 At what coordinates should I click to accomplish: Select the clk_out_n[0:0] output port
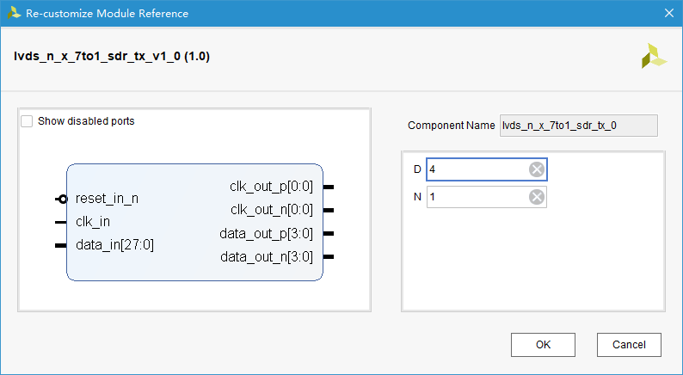pos(271,210)
